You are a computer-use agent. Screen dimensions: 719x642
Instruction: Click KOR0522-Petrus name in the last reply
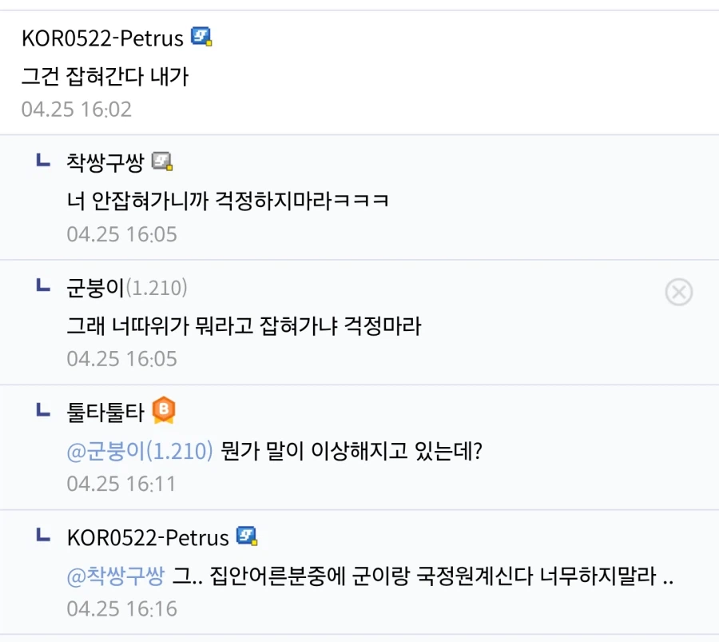(148, 537)
